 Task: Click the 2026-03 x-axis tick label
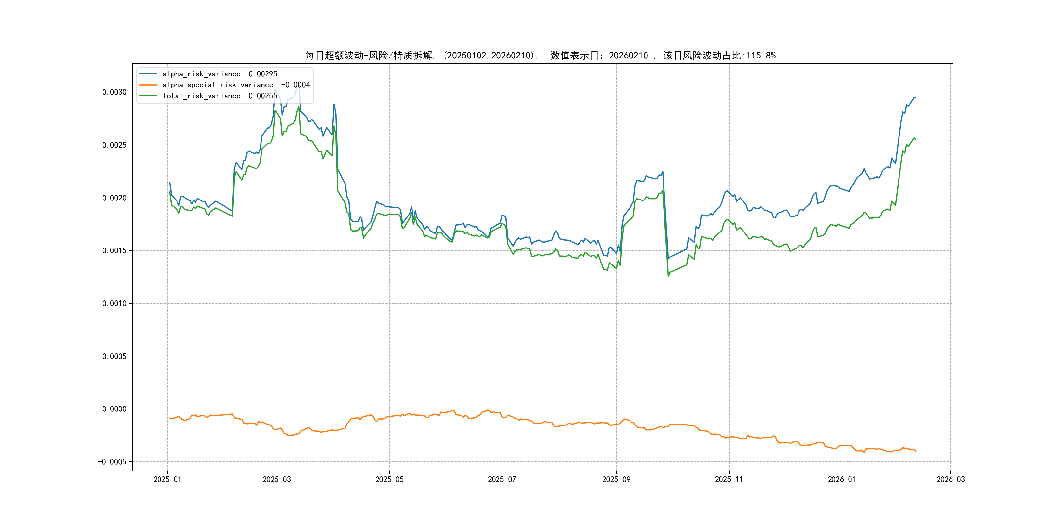pyautogui.click(x=950, y=479)
